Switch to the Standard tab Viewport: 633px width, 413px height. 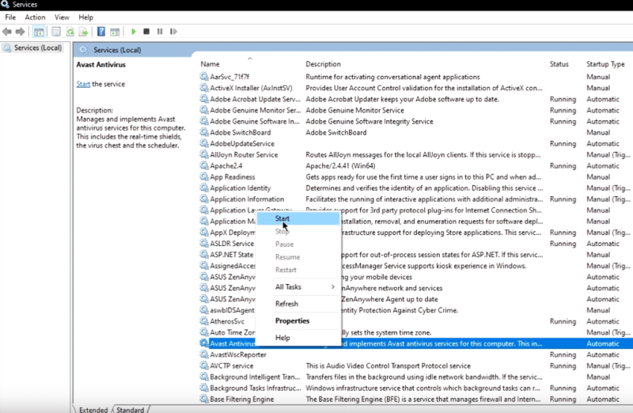click(x=130, y=409)
